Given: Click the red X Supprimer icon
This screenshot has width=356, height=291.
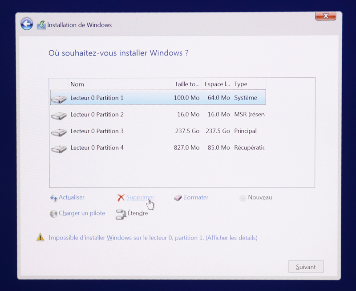Looking at the screenshot, I should (121, 198).
